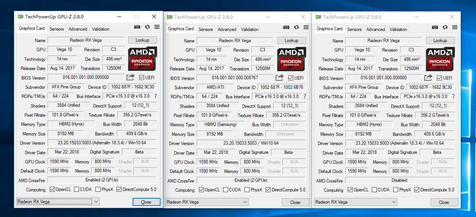The width and height of the screenshot is (476, 217).
Task: Toggle UEFI checkbox in right window
Action: pos(439,78)
